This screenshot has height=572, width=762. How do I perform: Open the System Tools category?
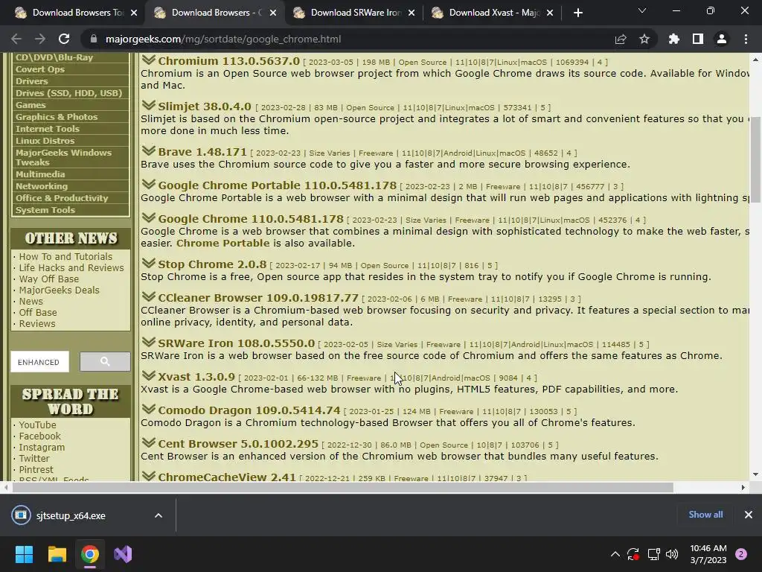coord(45,210)
